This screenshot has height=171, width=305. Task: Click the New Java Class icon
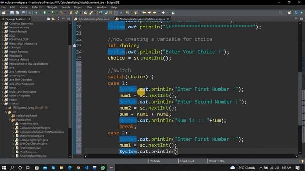tap(77, 13)
